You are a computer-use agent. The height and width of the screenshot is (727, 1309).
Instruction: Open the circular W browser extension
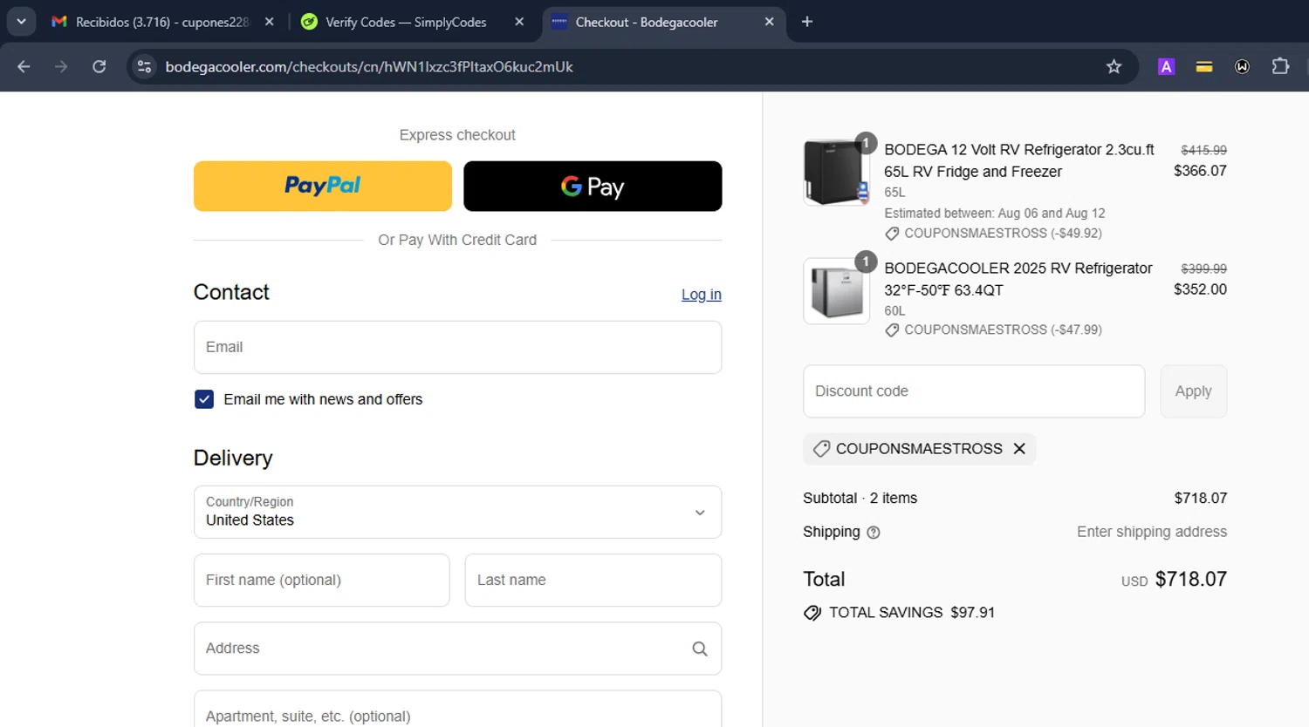point(1243,66)
